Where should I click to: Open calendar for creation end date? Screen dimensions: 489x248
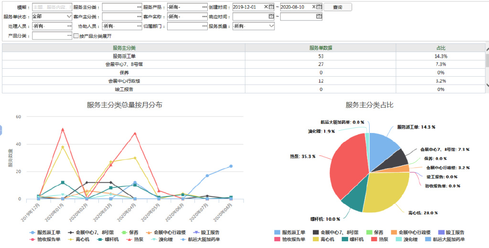pyautogui.click(x=319, y=7)
